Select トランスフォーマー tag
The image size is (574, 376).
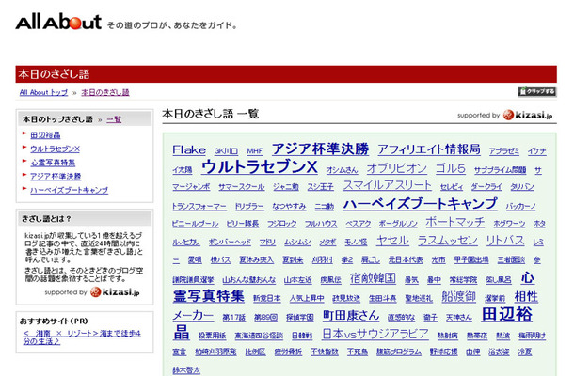(x=199, y=206)
